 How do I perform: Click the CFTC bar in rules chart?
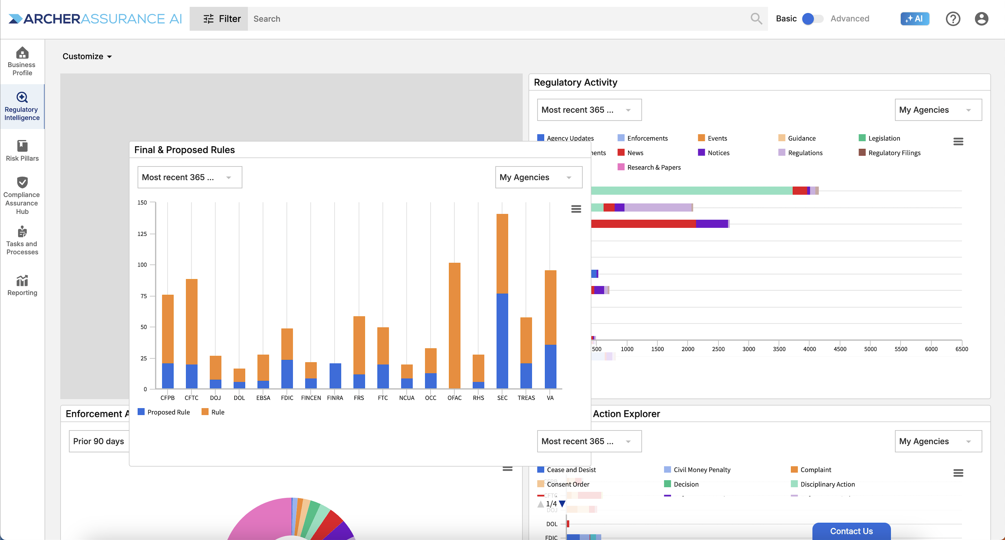point(192,334)
